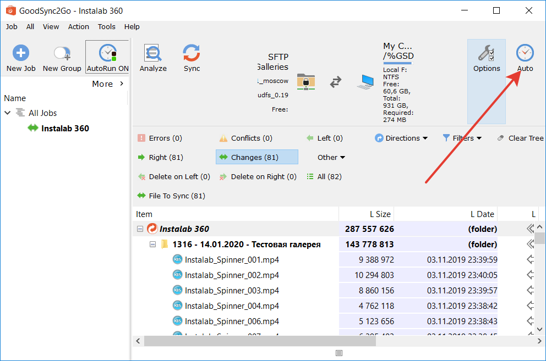Show Left (0) filter
The width and height of the screenshot is (546, 361).
325,138
